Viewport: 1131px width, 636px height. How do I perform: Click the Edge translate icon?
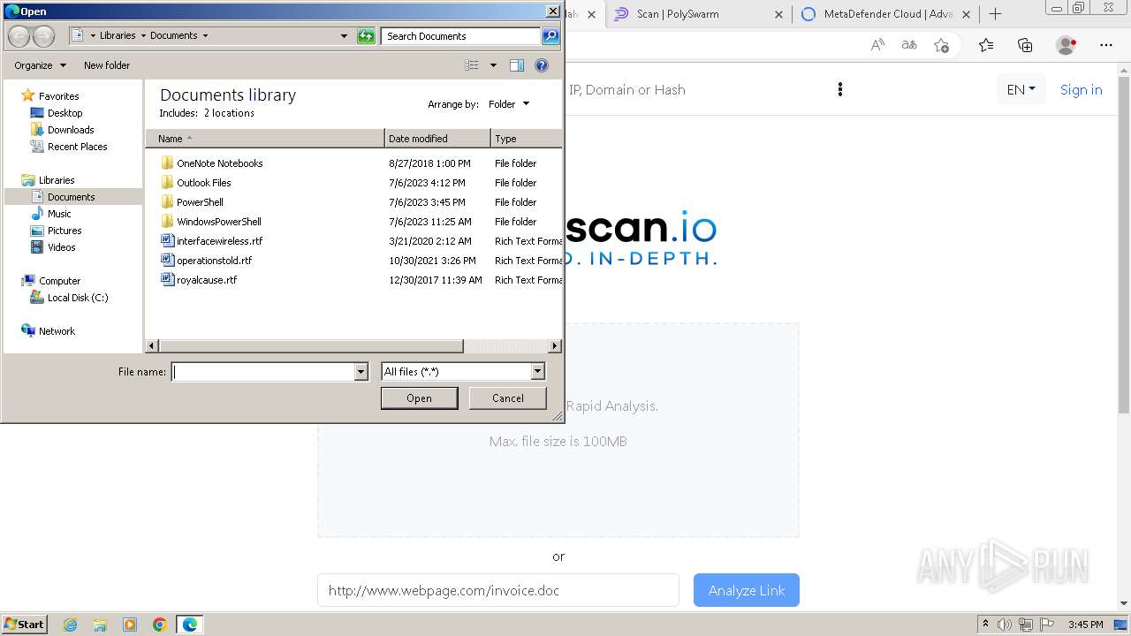click(909, 45)
